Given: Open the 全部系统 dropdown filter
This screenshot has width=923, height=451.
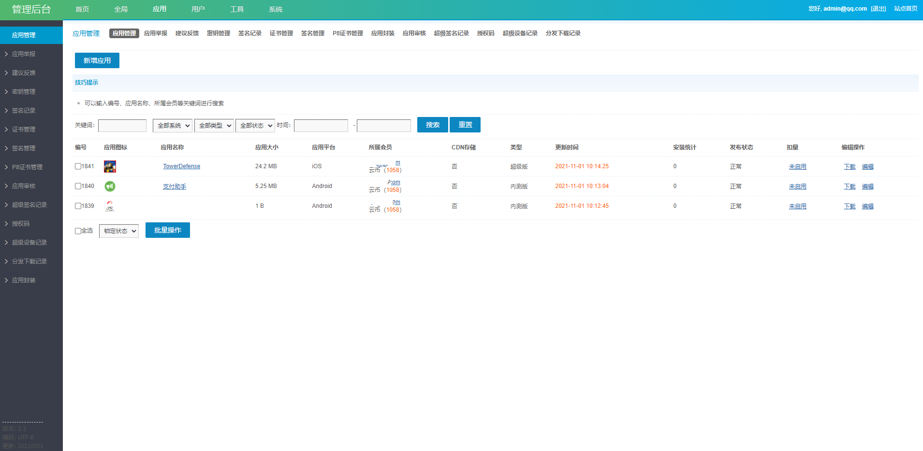Looking at the screenshot, I should point(173,126).
